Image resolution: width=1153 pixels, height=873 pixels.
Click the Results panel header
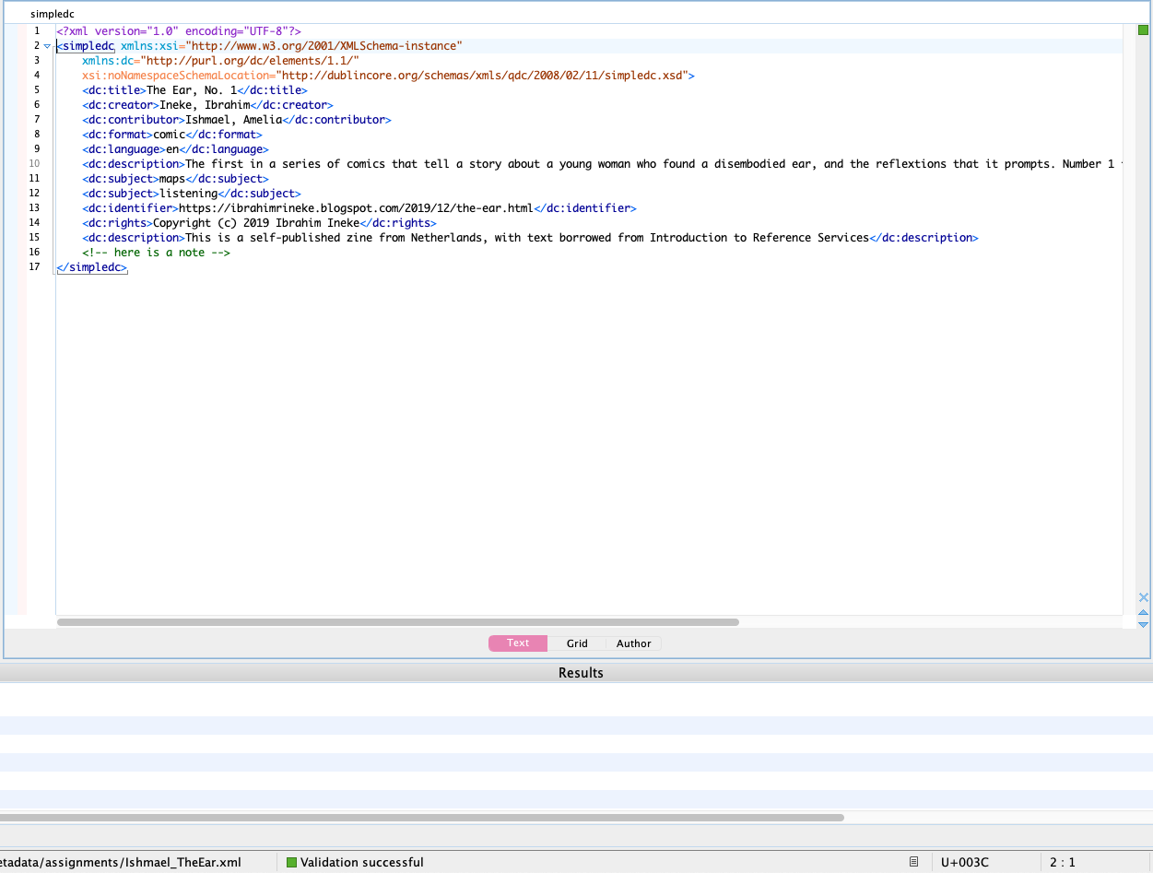[x=581, y=673]
